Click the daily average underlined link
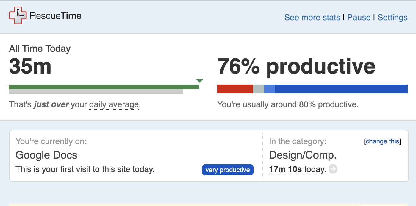 (x=114, y=104)
